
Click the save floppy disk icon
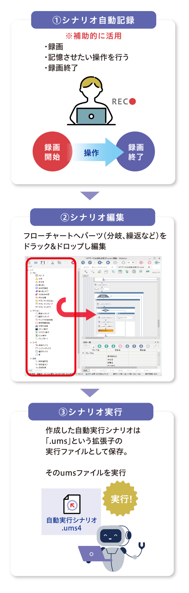(43, 262)
